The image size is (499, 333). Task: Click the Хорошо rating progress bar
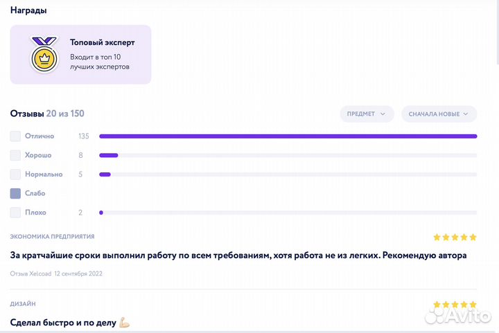point(288,155)
